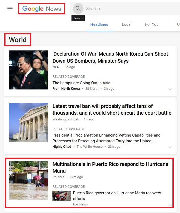Click the 'Highly Cited' tag
The image size is (180, 213).
pos(62,147)
